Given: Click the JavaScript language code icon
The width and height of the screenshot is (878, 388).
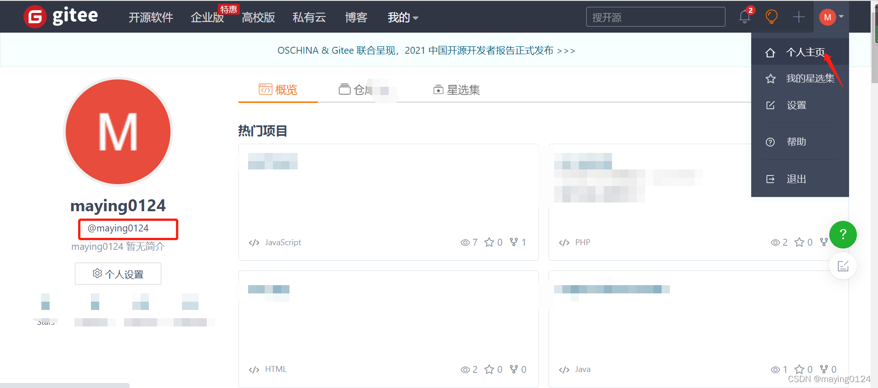Looking at the screenshot, I should click(x=254, y=242).
